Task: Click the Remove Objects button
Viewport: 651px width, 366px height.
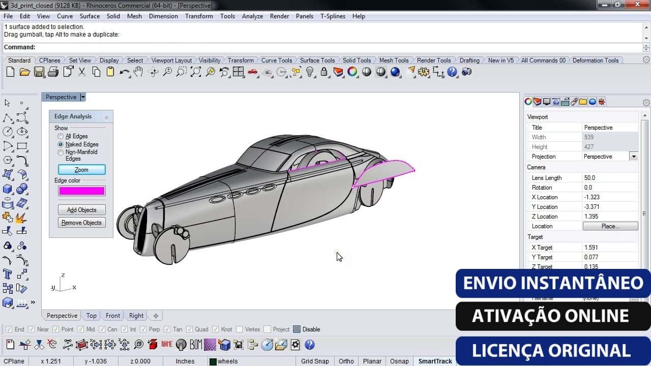Action: pos(81,223)
